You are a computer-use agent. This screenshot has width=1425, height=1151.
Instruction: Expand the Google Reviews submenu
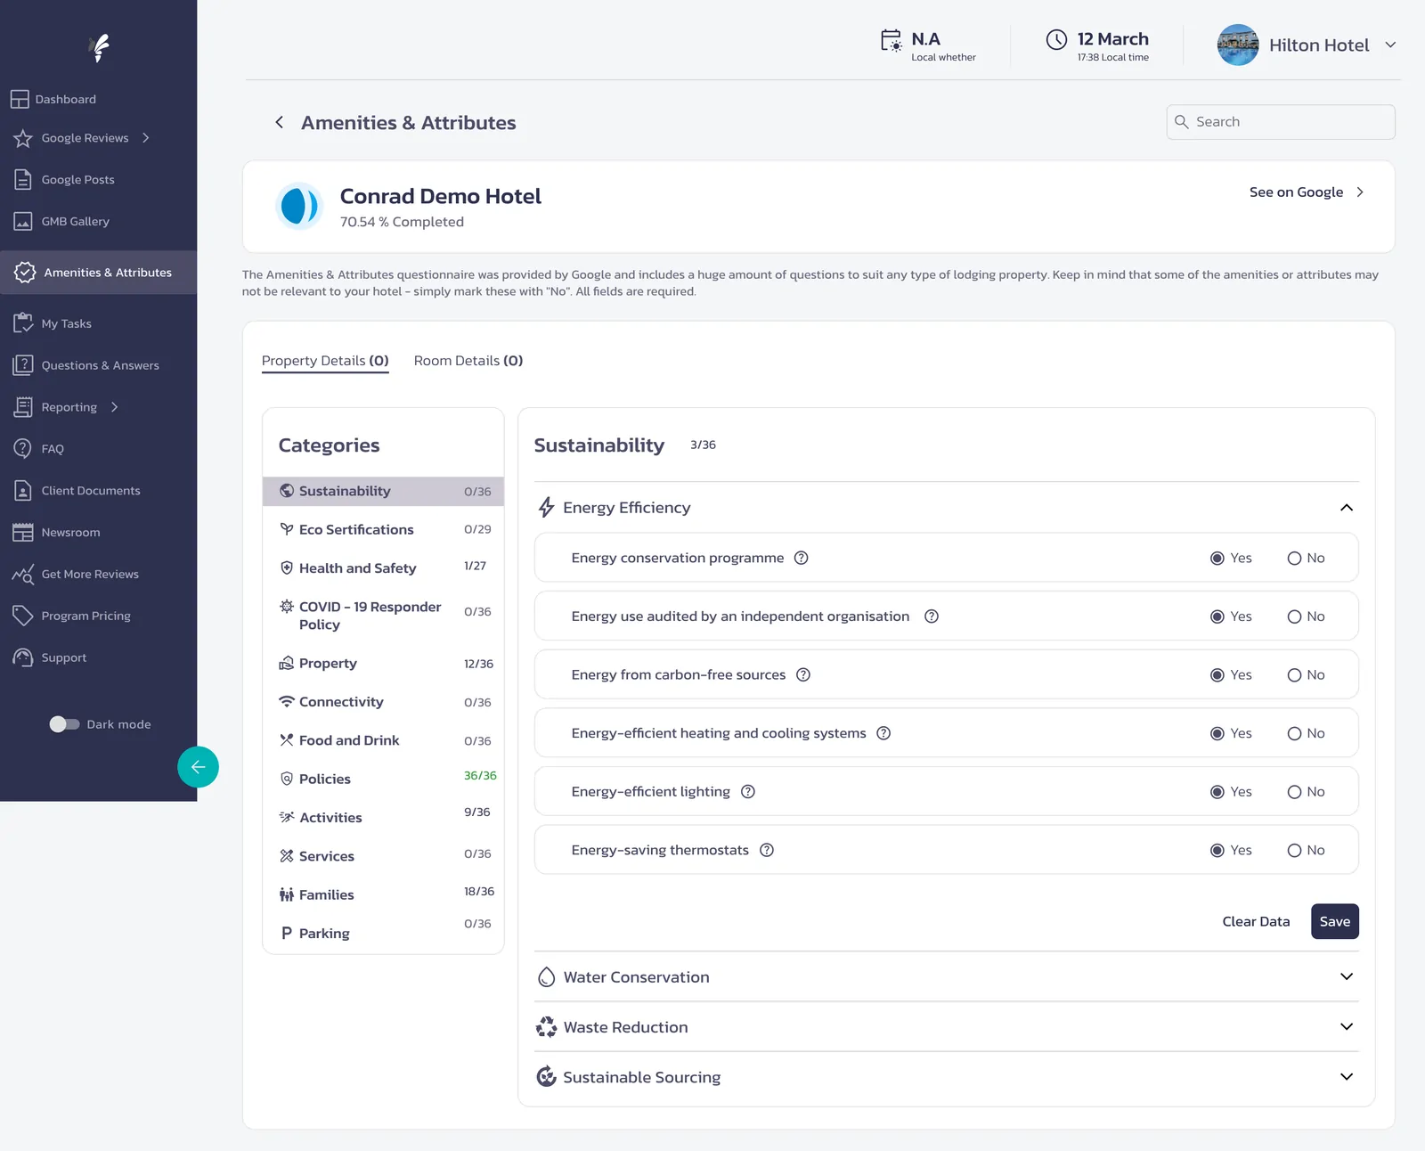pyautogui.click(x=146, y=137)
